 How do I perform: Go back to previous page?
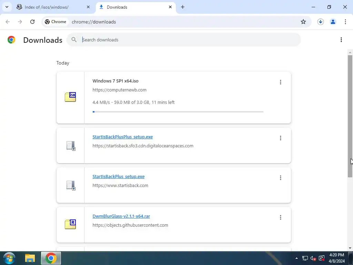[x=8, y=22]
